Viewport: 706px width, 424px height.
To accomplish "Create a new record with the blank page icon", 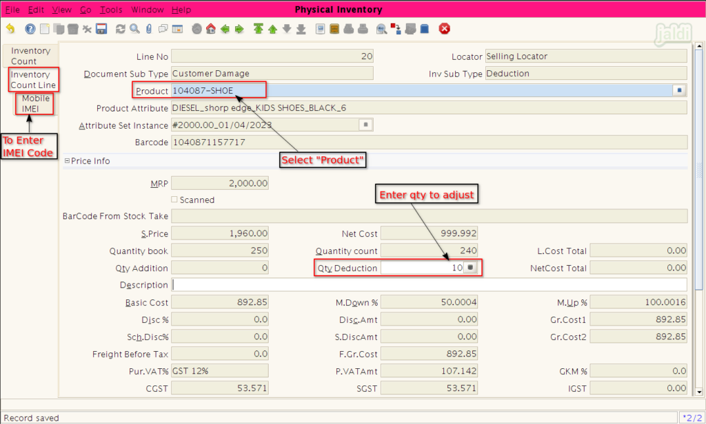I will point(45,29).
